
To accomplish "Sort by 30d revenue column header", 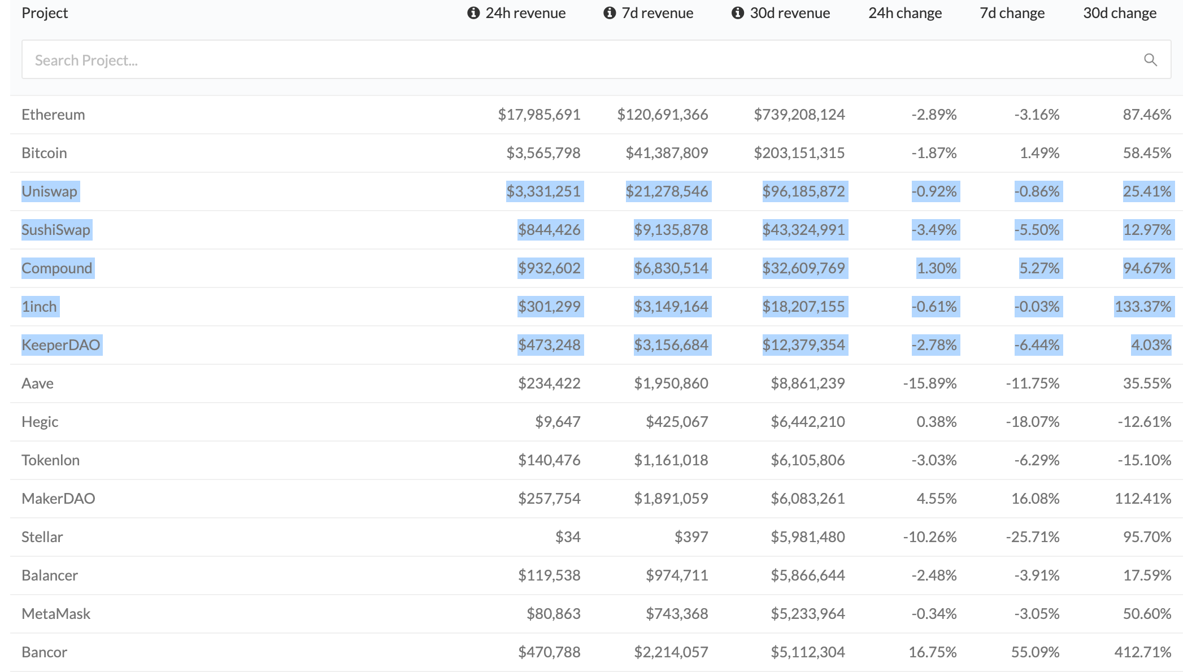I will [790, 13].
